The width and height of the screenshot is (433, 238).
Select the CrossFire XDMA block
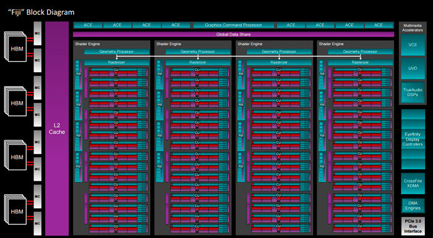coord(413,184)
